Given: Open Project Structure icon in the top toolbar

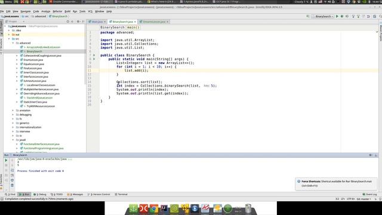Looking at the screenshot, I should point(374,16).
